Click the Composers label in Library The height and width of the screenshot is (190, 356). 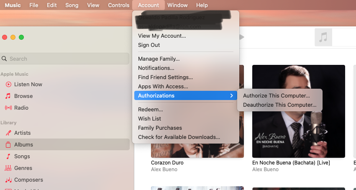coord(28,180)
